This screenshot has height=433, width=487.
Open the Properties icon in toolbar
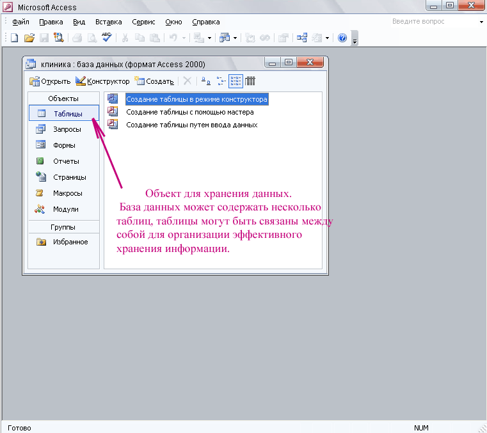[283, 38]
